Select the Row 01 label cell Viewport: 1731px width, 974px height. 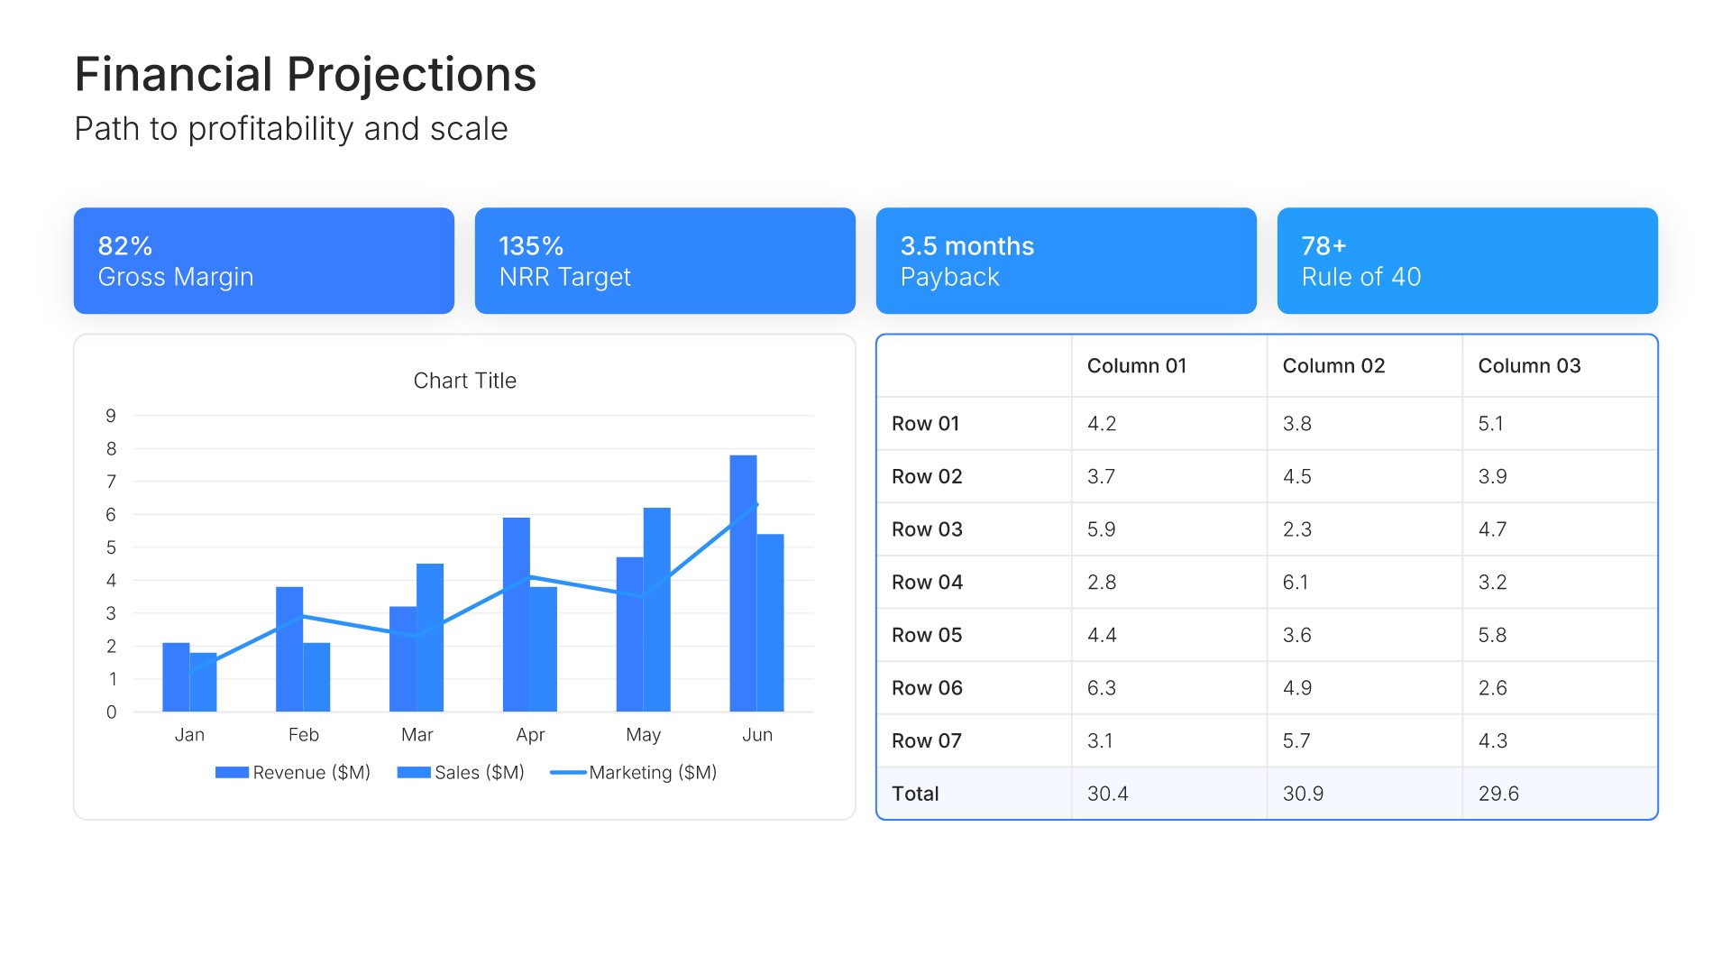(x=925, y=424)
